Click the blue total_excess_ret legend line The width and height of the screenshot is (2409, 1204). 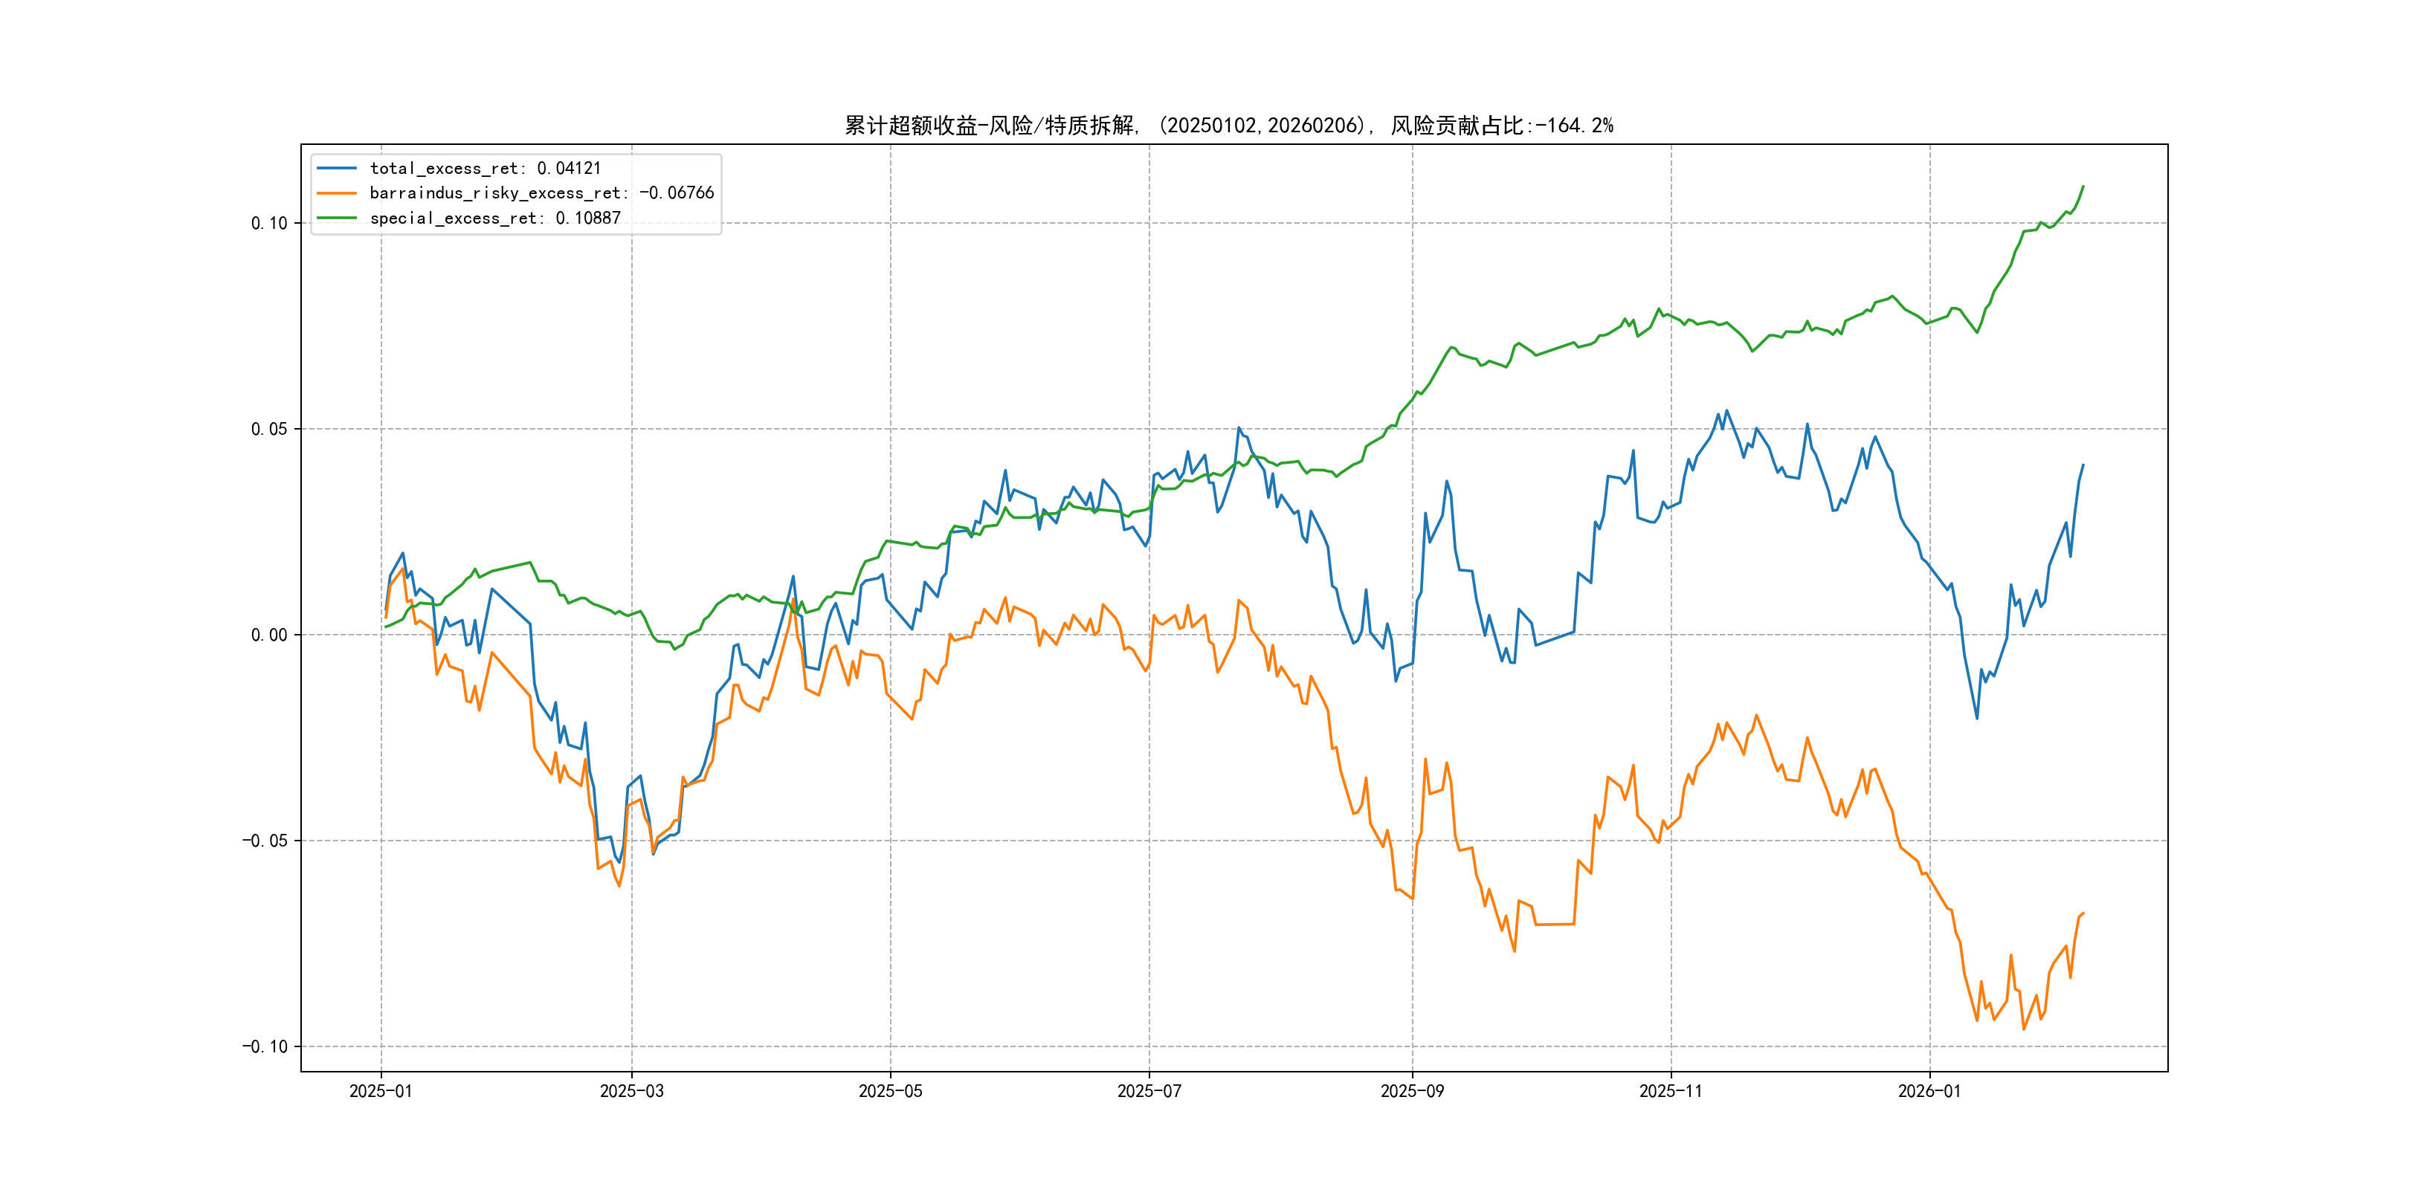coord(337,168)
